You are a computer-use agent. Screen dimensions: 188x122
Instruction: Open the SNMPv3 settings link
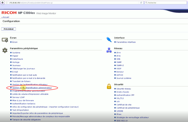(120, 65)
